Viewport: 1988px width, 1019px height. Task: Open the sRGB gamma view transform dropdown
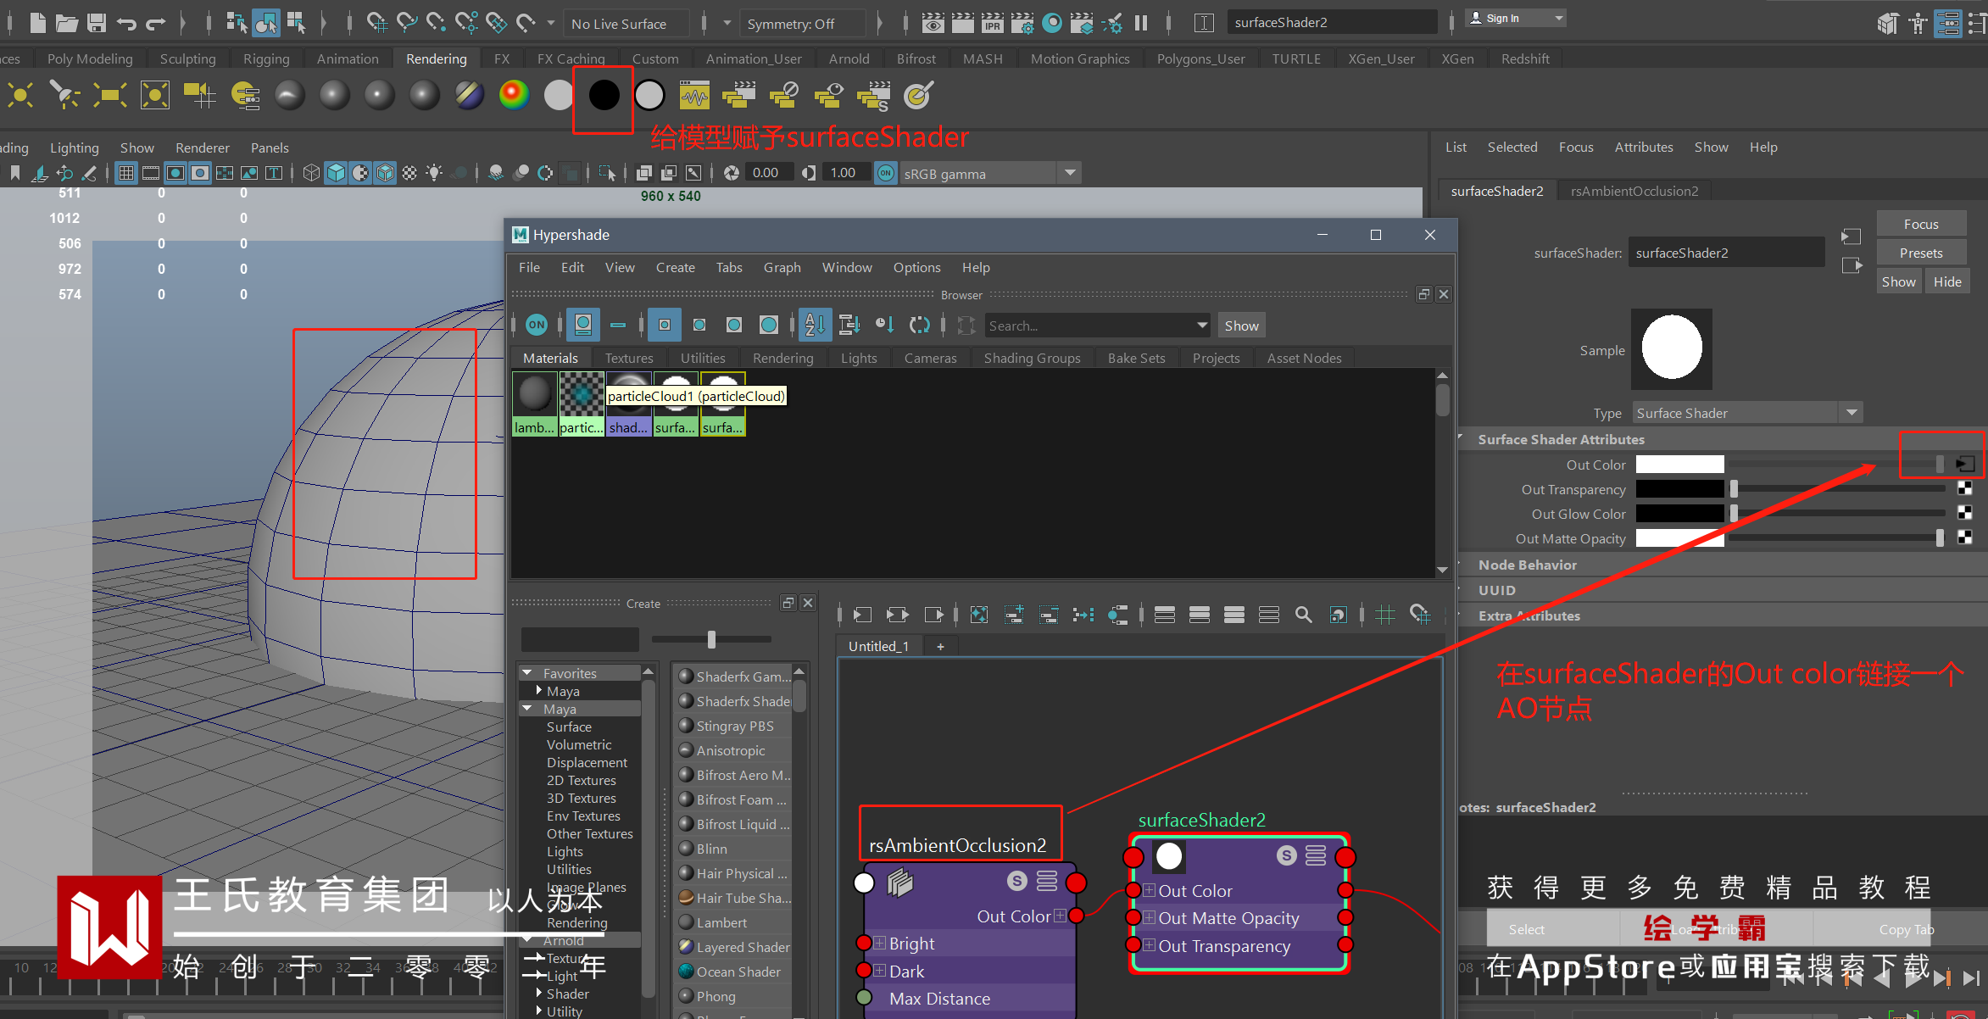pos(1070,173)
